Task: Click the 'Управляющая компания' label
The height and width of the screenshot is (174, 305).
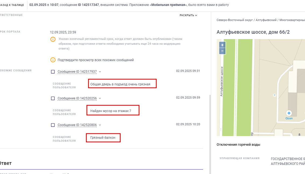Action: pyautogui.click(x=239, y=158)
